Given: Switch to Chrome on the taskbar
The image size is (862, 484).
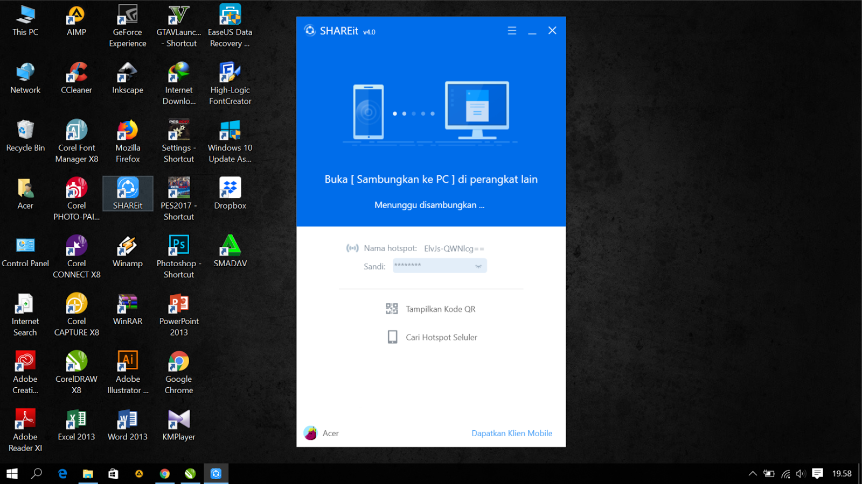Looking at the screenshot, I should [165, 474].
